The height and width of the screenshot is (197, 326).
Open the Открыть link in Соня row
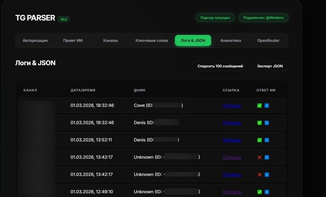232,105
